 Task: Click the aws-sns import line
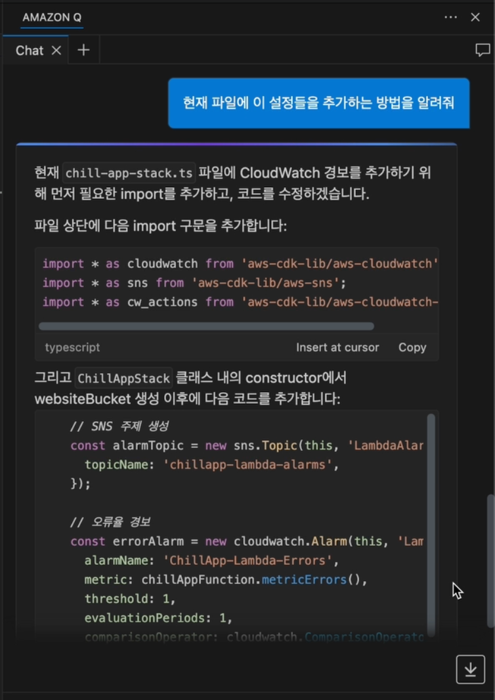coord(194,282)
